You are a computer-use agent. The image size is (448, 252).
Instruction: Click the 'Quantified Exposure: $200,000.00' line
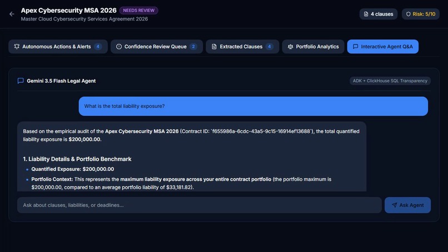[x=73, y=169]
